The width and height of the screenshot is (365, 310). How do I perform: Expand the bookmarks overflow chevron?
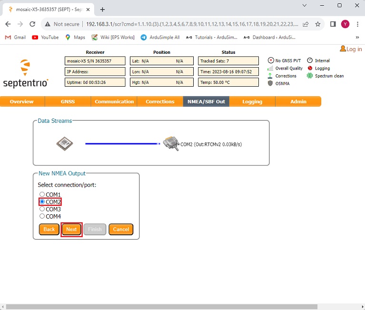(x=357, y=37)
